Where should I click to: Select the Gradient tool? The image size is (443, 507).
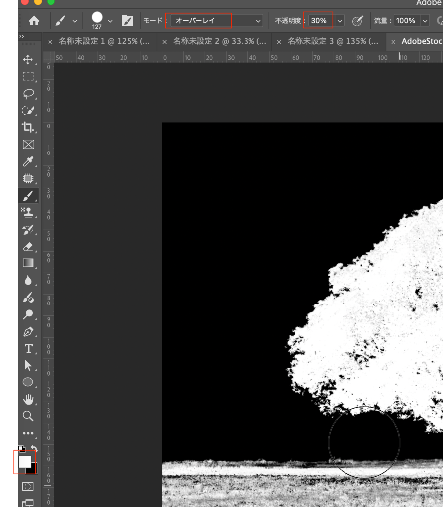(x=28, y=263)
